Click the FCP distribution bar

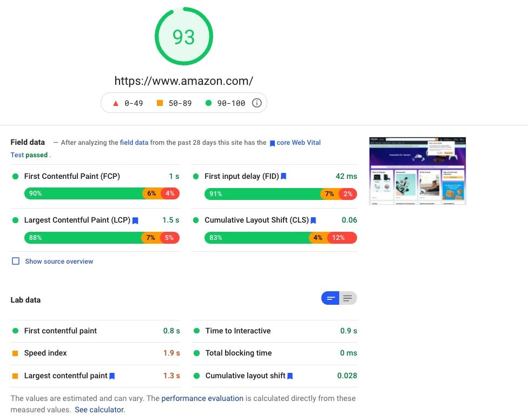pyautogui.click(x=102, y=193)
